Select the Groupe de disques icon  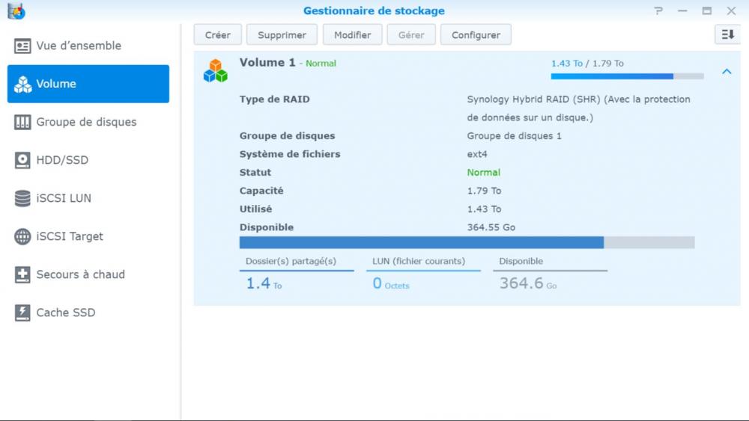[x=22, y=122]
